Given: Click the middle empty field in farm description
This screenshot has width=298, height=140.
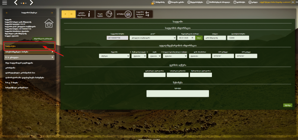Looking at the screenshot, I should point(178,75).
